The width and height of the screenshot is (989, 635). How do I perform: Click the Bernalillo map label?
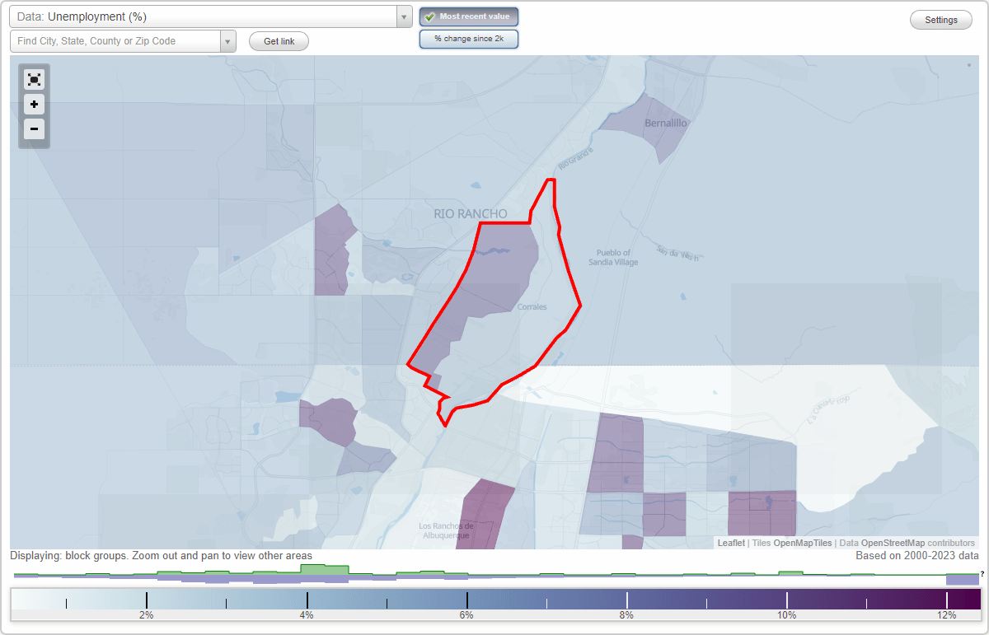pos(666,123)
